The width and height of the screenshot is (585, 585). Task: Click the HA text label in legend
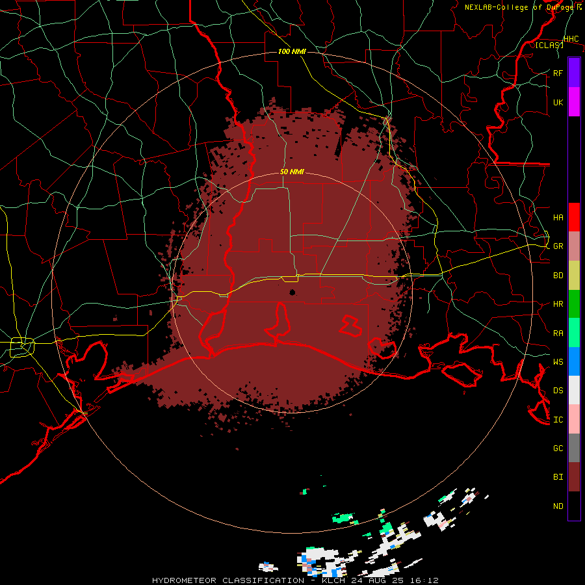(x=558, y=218)
